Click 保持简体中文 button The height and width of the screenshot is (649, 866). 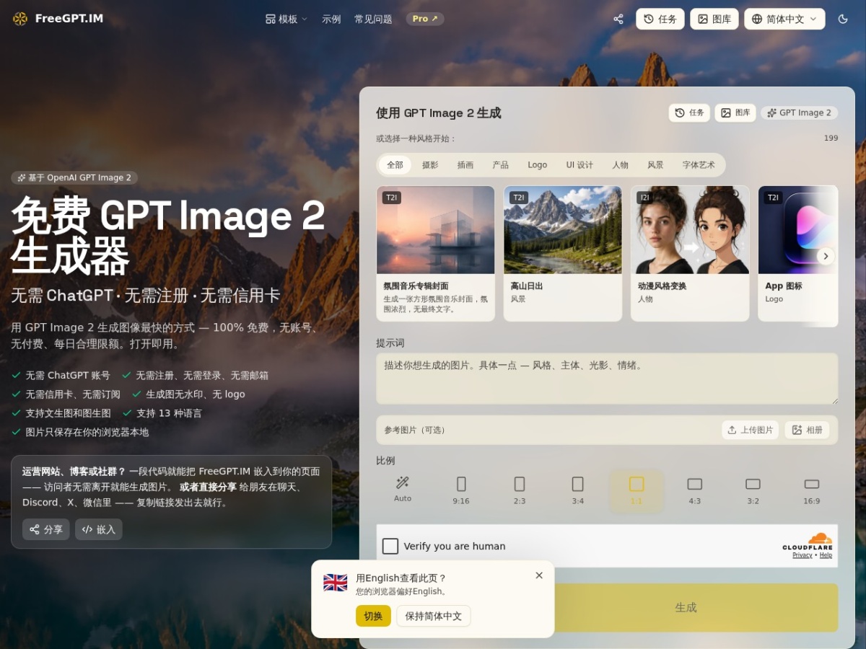coord(434,616)
